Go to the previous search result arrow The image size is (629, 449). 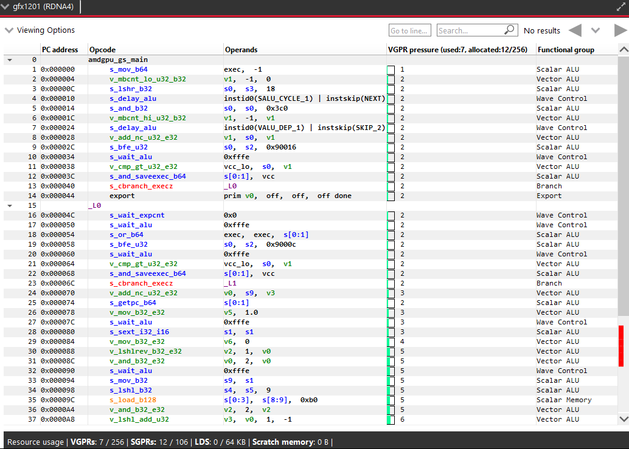click(575, 30)
